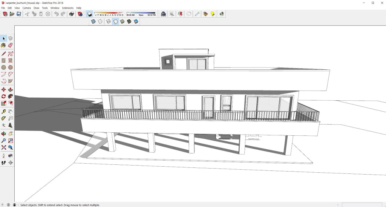Open the Tools menu
The image size is (386, 207).
coord(45,8)
